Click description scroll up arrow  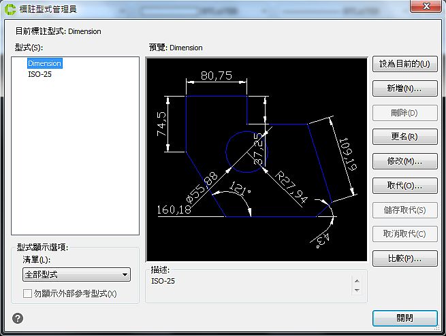click(357, 281)
